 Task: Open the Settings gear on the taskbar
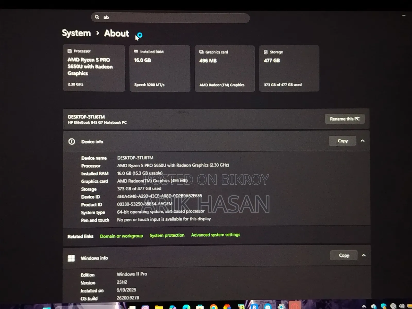281,306
